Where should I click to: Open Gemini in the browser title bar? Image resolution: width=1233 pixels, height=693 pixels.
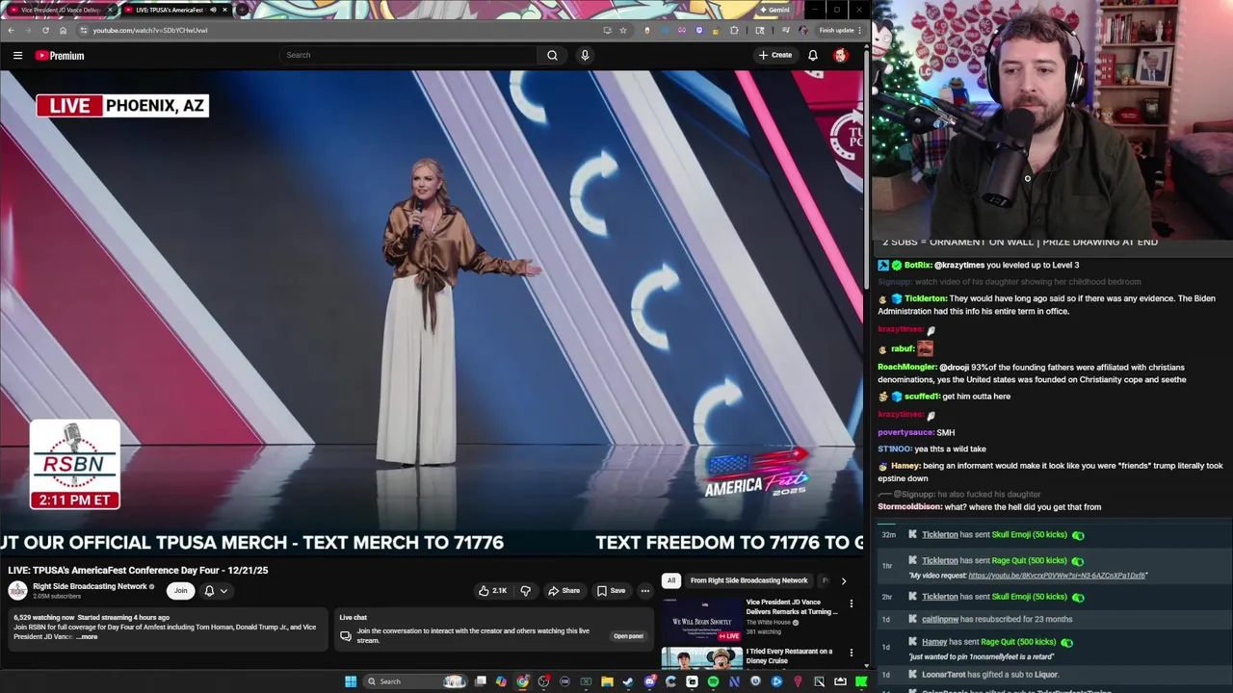[775, 10]
